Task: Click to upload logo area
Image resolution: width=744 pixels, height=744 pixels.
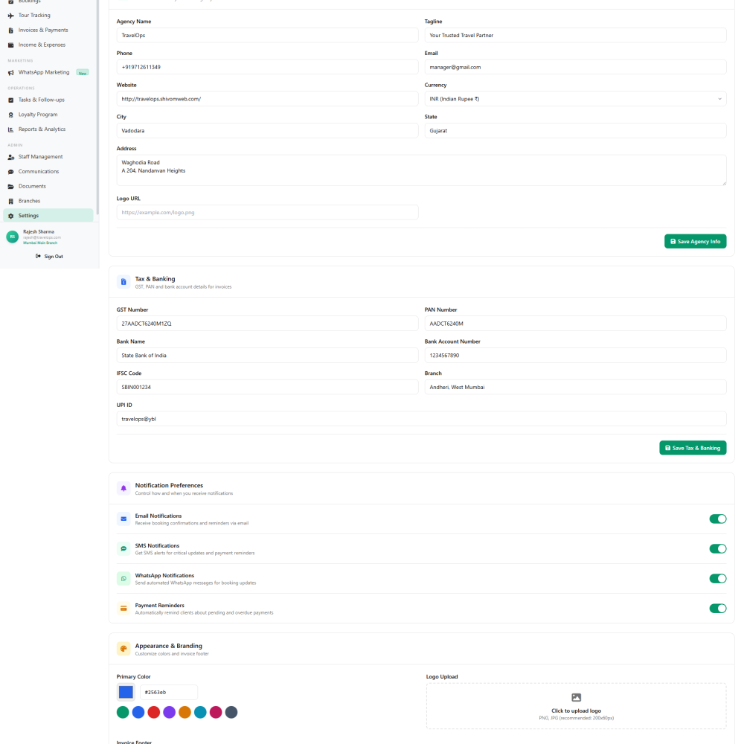Action: click(x=576, y=706)
